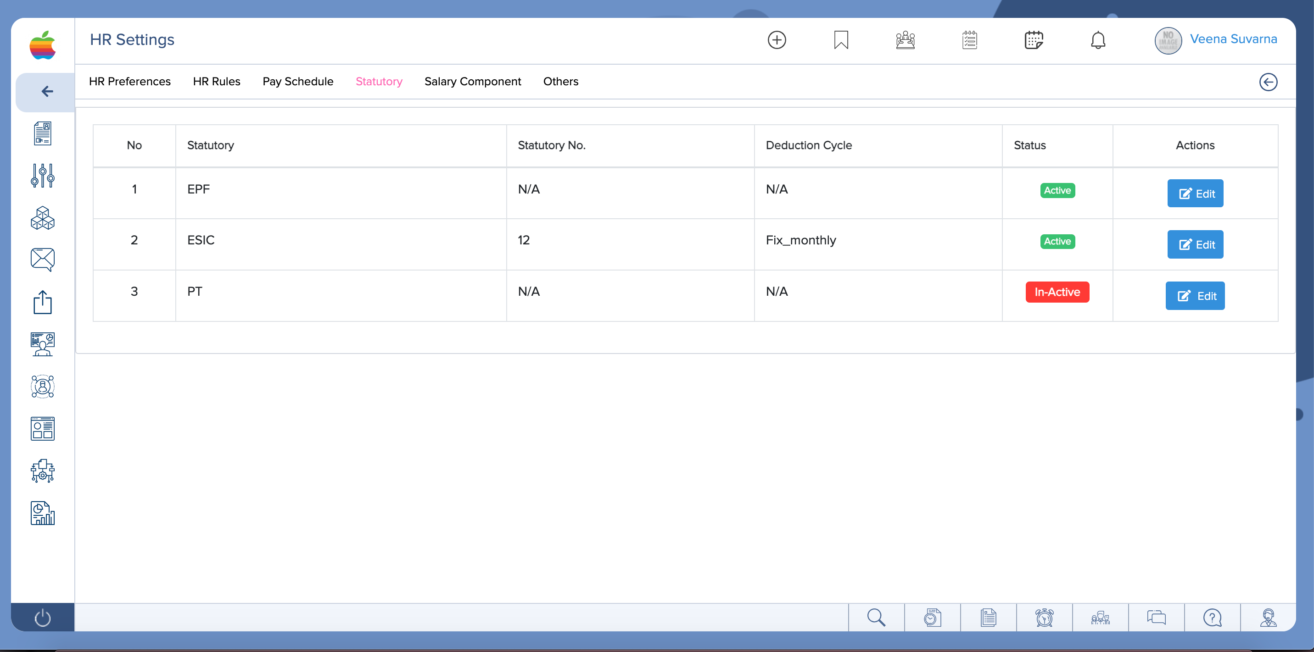Open the user network circle sidebar icon

coord(42,387)
